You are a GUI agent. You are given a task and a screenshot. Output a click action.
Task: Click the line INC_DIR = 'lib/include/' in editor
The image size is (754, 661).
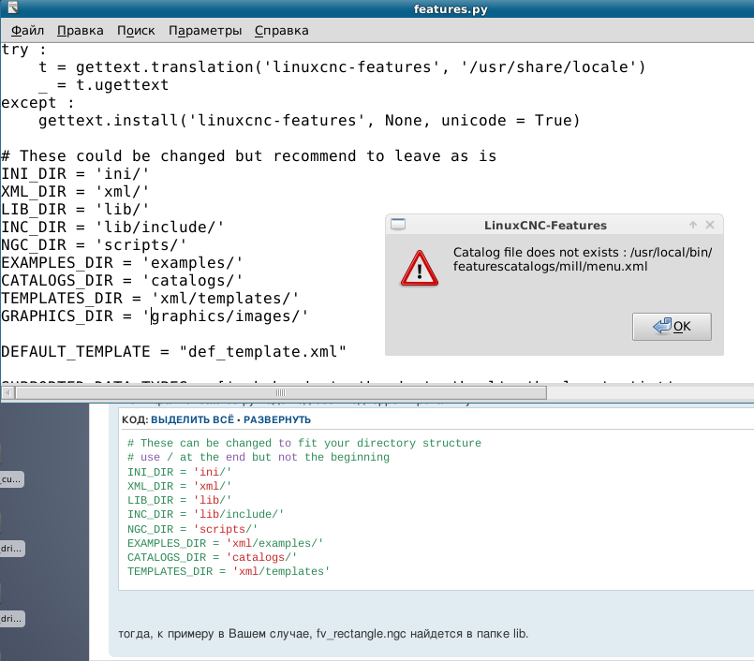[x=112, y=228]
